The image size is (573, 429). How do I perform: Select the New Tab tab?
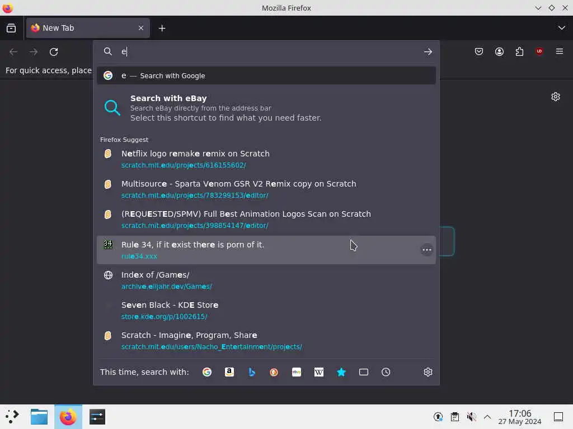point(88,28)
